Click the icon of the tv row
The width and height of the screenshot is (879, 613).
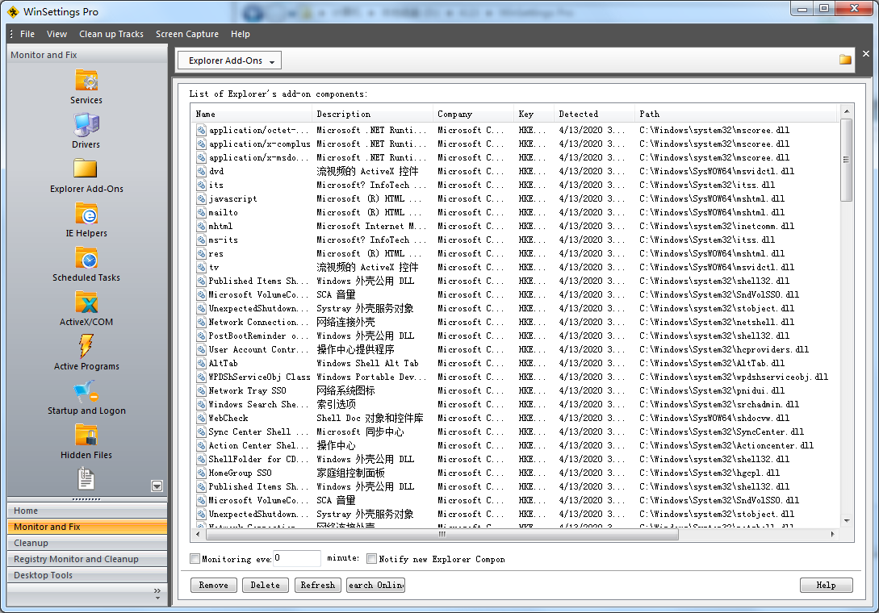[201, 267]
